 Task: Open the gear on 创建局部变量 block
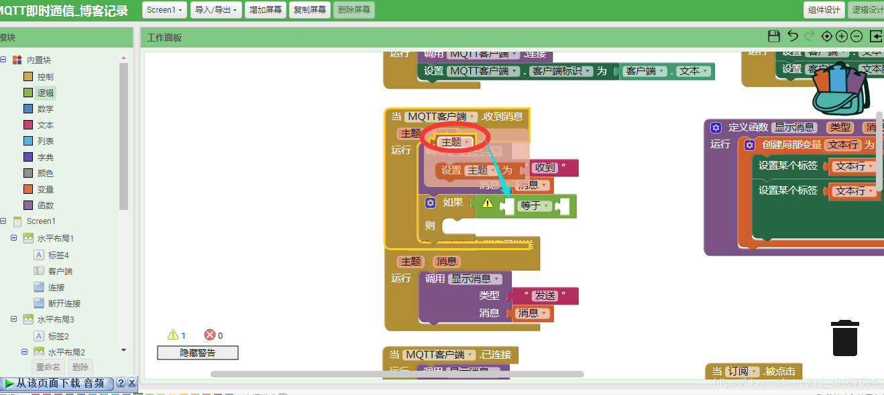pos(750,145)
